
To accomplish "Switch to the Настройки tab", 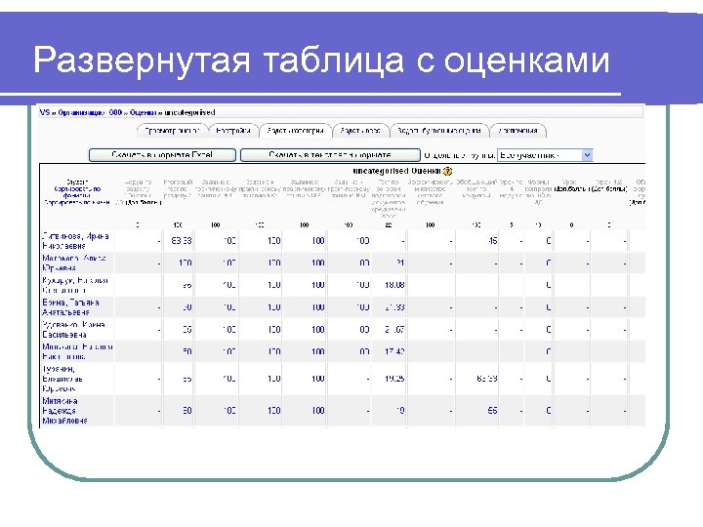I will (x=233, y=131).
